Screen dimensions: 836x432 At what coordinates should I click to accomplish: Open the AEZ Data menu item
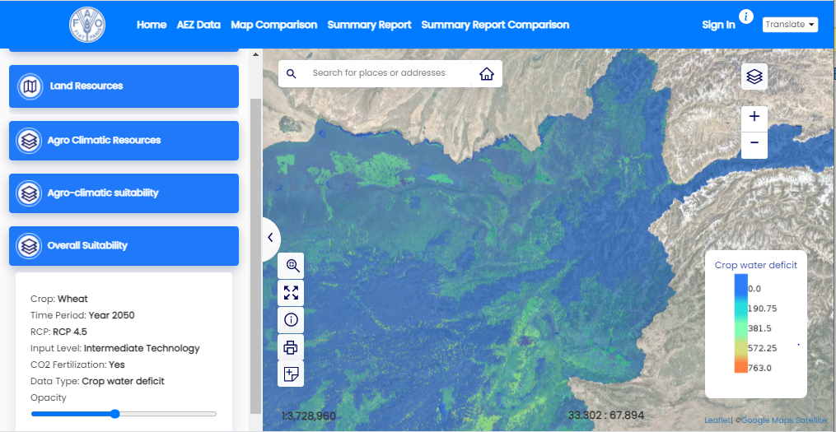[198, 25]
